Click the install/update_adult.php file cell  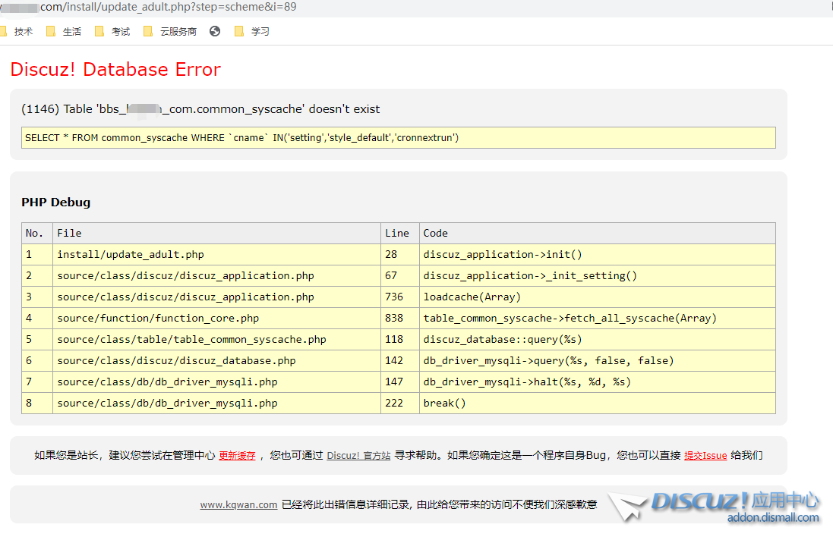[131, 255]
